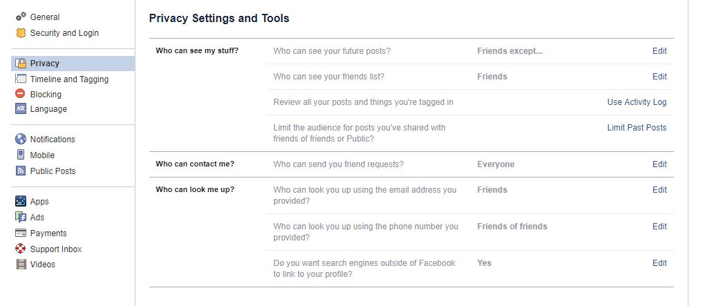Edit the search engines linking setting
Viewport: 705px width, 306px height.
659,263
